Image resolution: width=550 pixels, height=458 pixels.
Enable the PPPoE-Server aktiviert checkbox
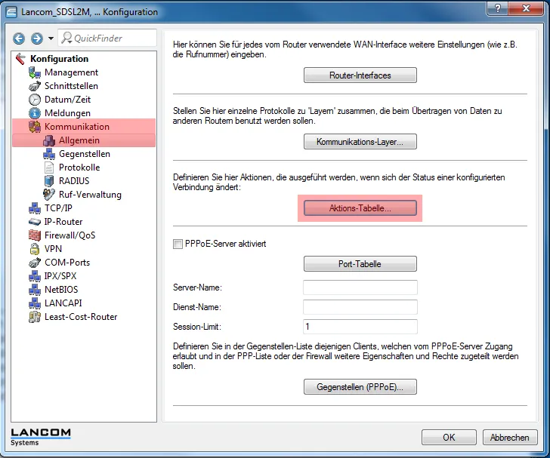[178, 244]
